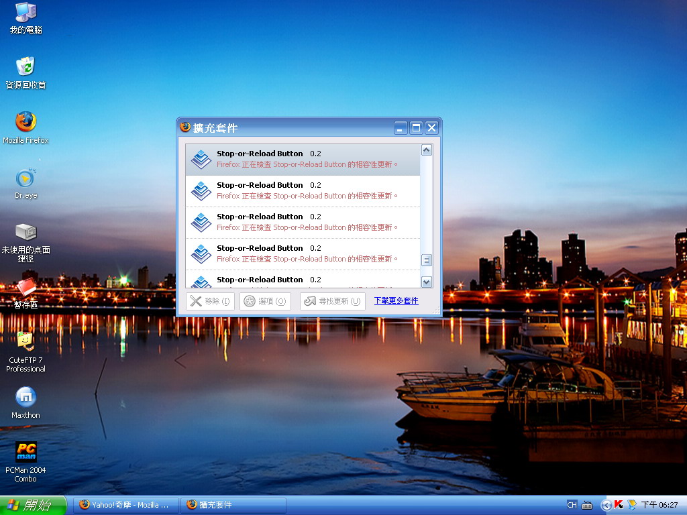Click the Kaspersky red K tray icon
Screen dimensions: 687x515
click(619, 505)
